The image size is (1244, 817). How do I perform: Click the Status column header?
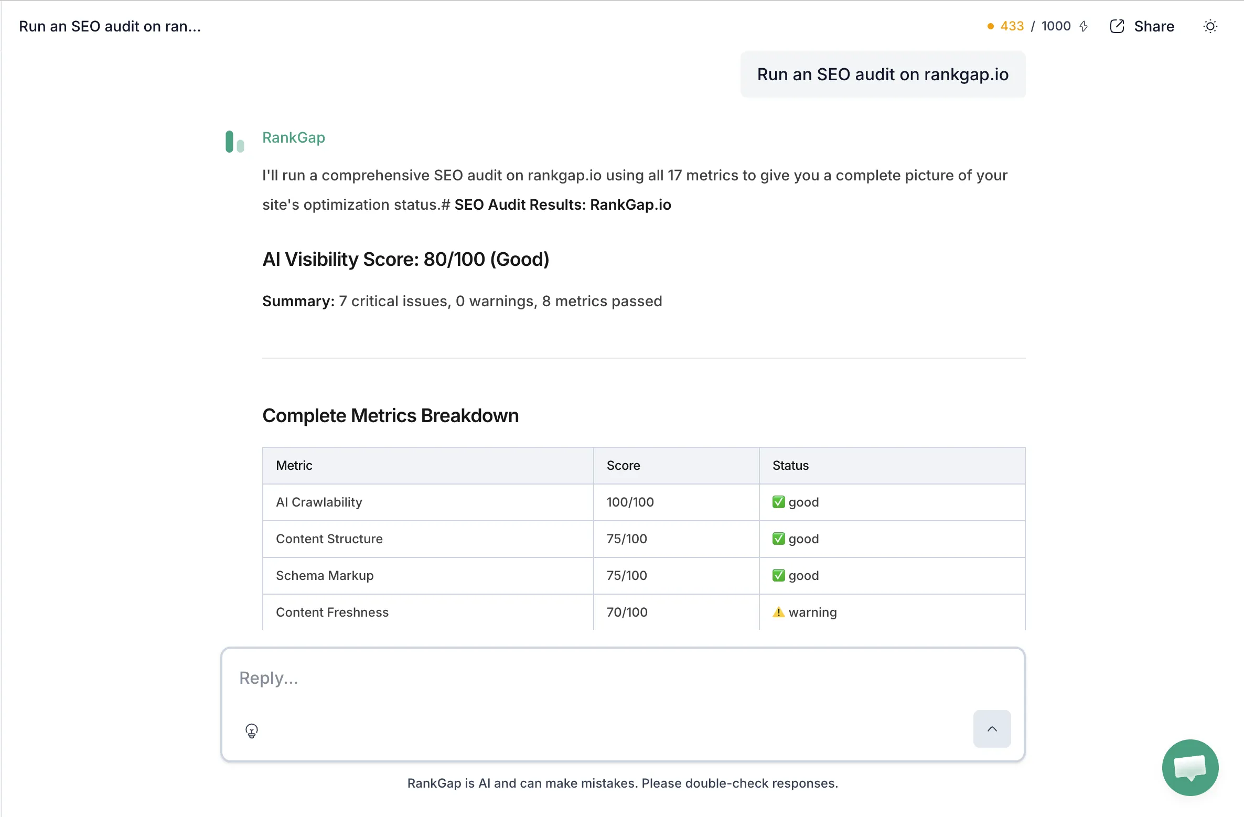790,465
